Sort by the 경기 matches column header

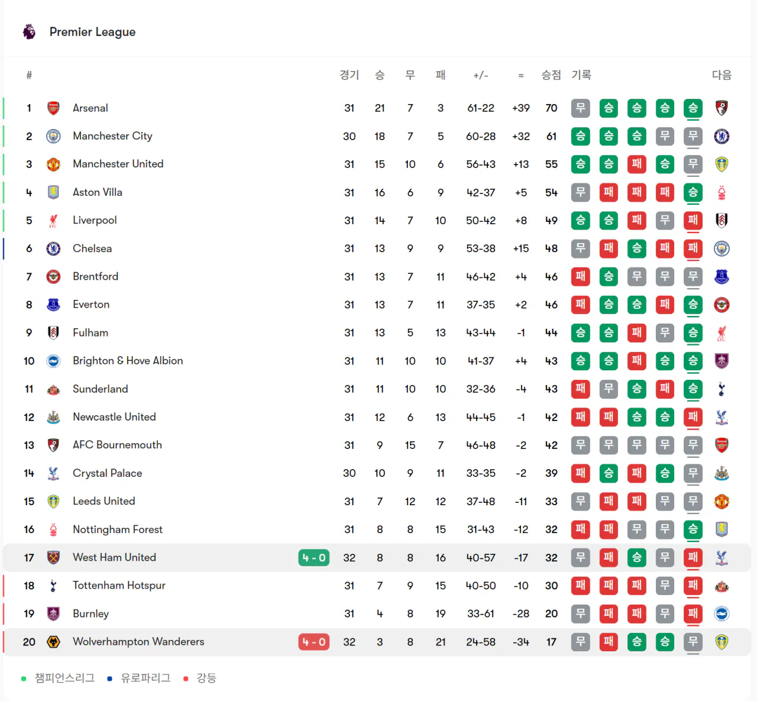(x=349, y=75)
